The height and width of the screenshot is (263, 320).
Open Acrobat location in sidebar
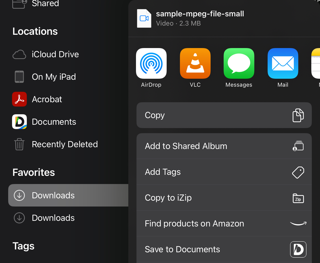[x=68, y=99]
